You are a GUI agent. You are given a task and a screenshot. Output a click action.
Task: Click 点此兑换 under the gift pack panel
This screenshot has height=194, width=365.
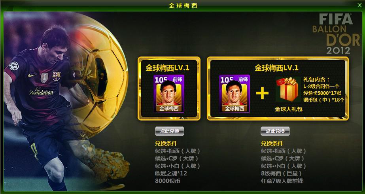tap(275, 131)
